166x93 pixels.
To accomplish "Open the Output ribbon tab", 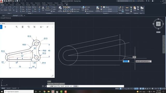I will coord(33,5).
